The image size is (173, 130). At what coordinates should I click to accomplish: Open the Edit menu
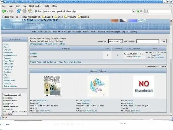(x=11, y=6)
